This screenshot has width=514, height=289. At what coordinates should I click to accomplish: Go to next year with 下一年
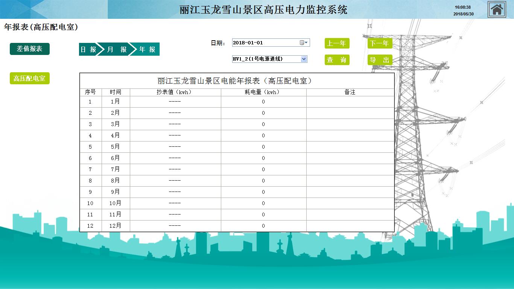pyautogui.click(x=380, y=43)
